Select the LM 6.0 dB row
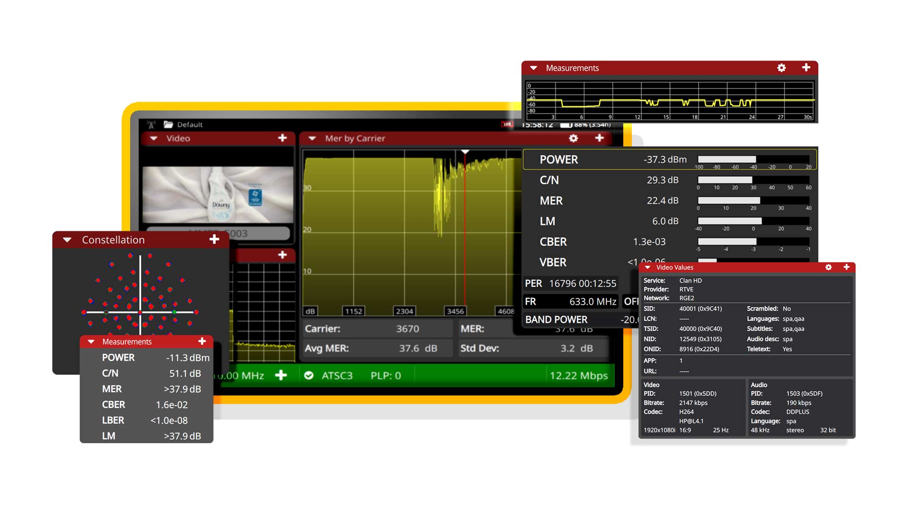The width and height of the screenshot is (908, 511). click(670, 221)
